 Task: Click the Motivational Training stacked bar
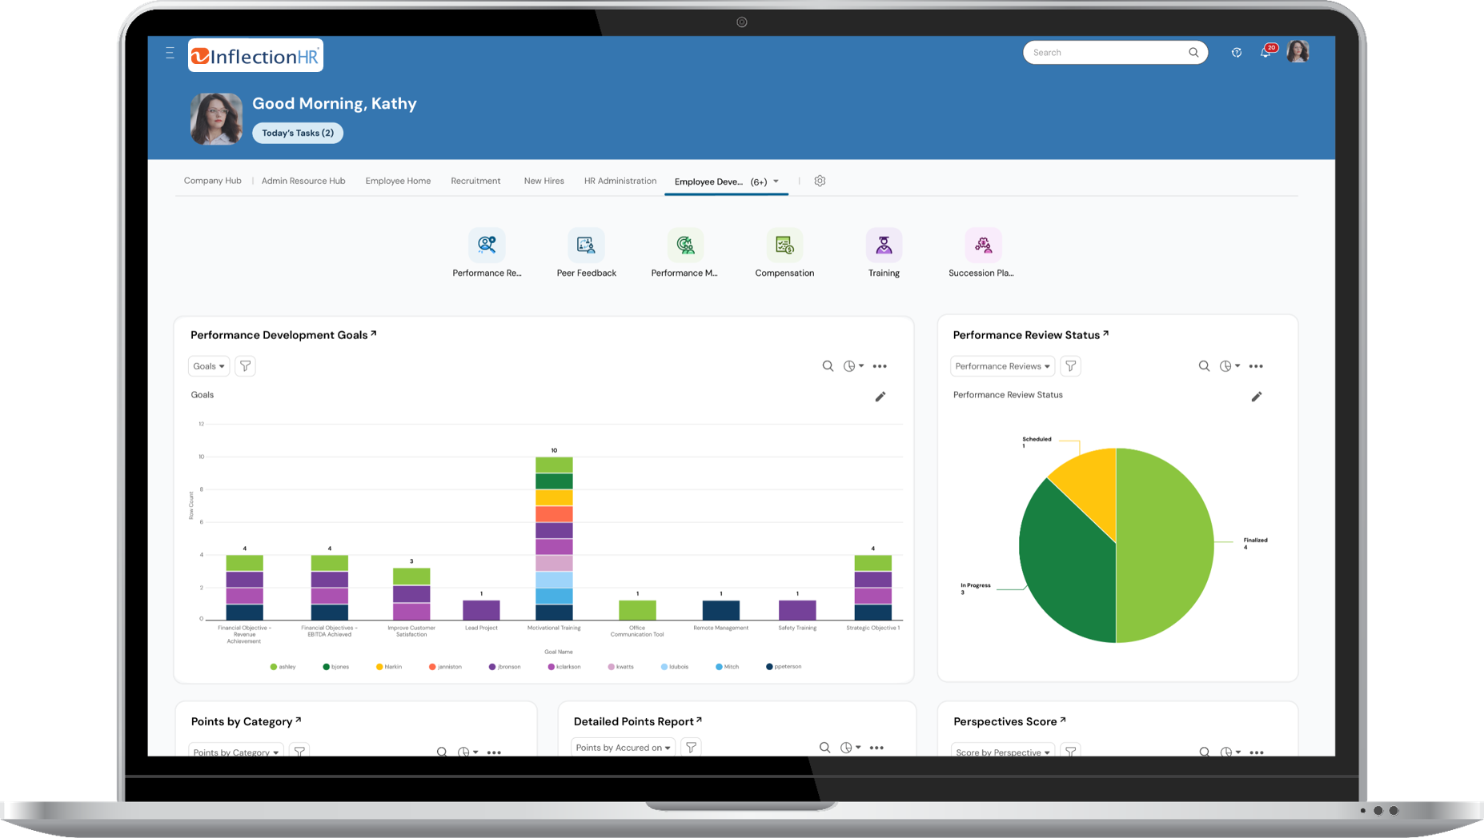coord(554,538)
